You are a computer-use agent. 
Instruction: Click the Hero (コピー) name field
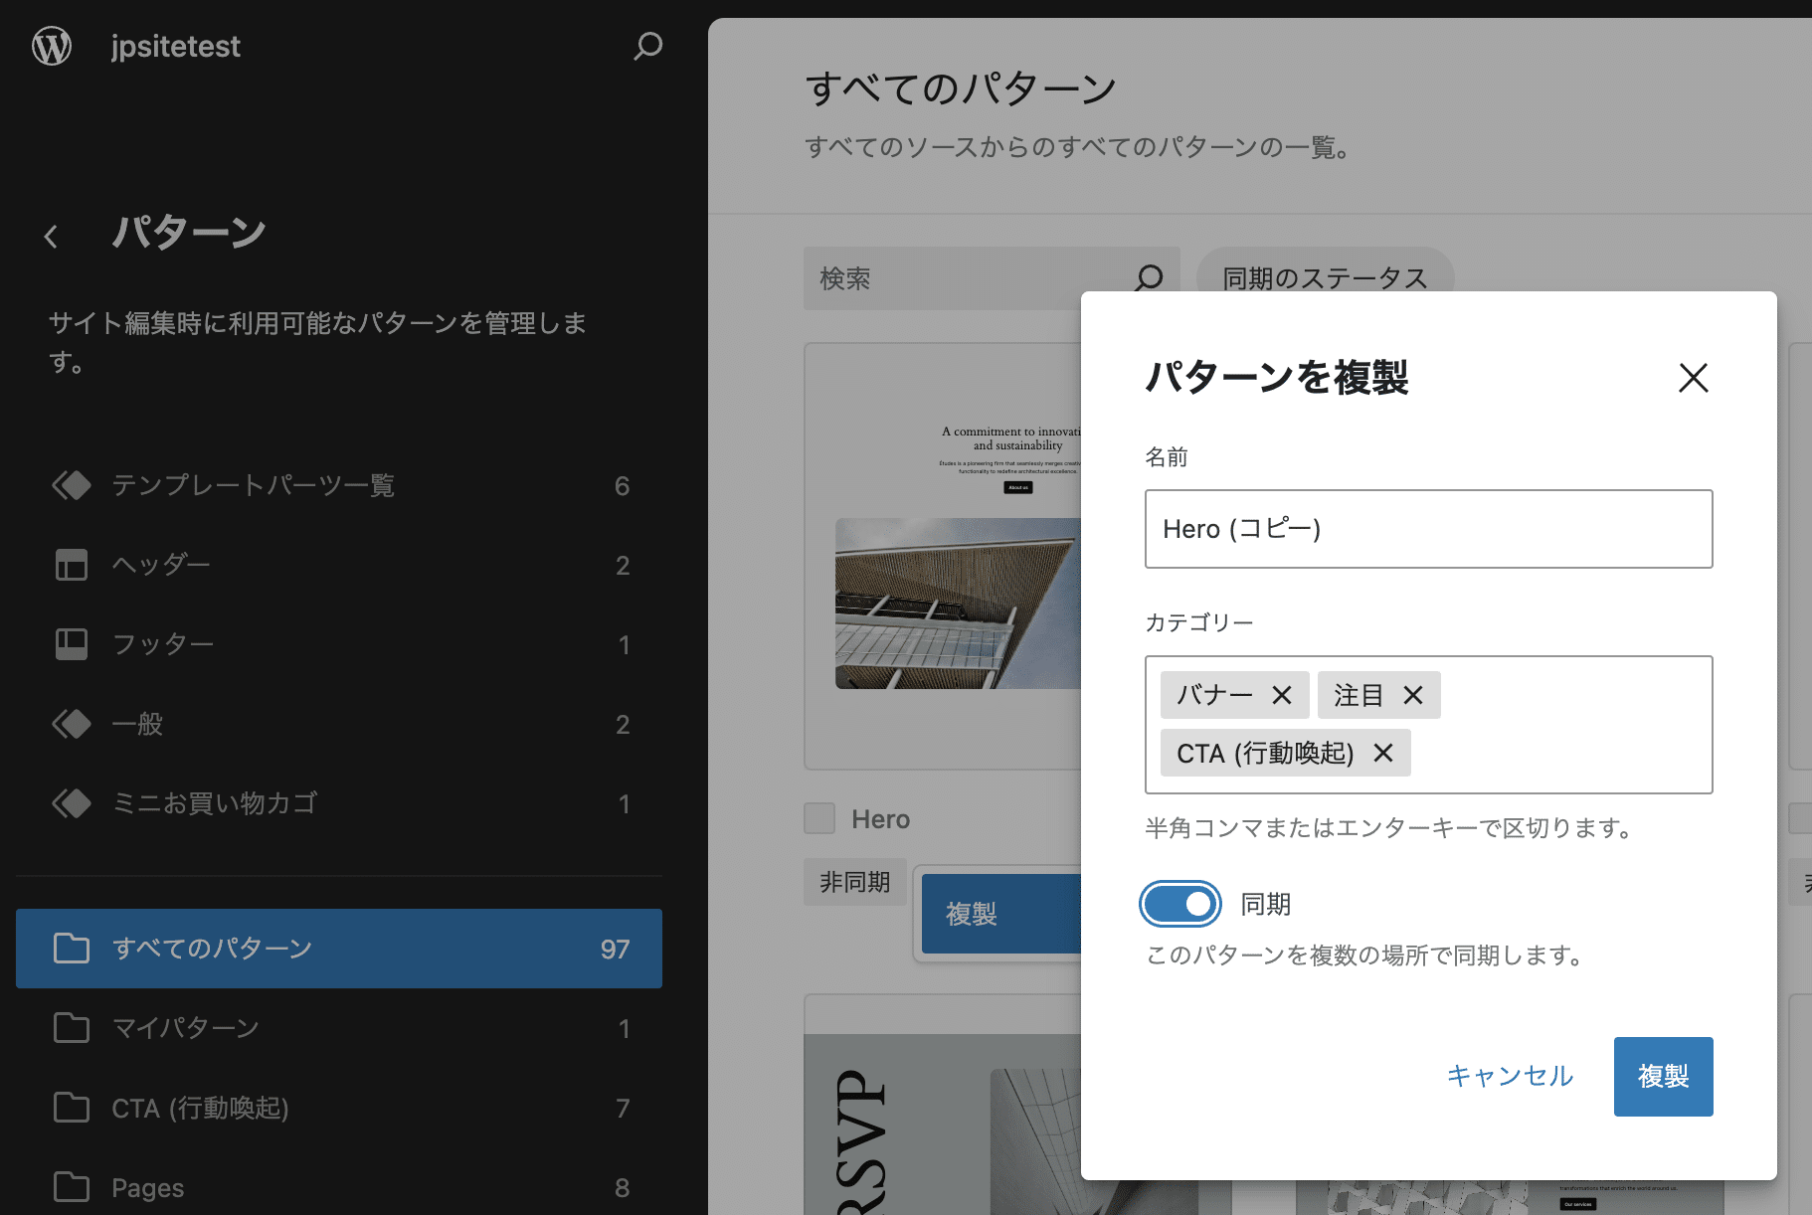[x=1429, y=529]
